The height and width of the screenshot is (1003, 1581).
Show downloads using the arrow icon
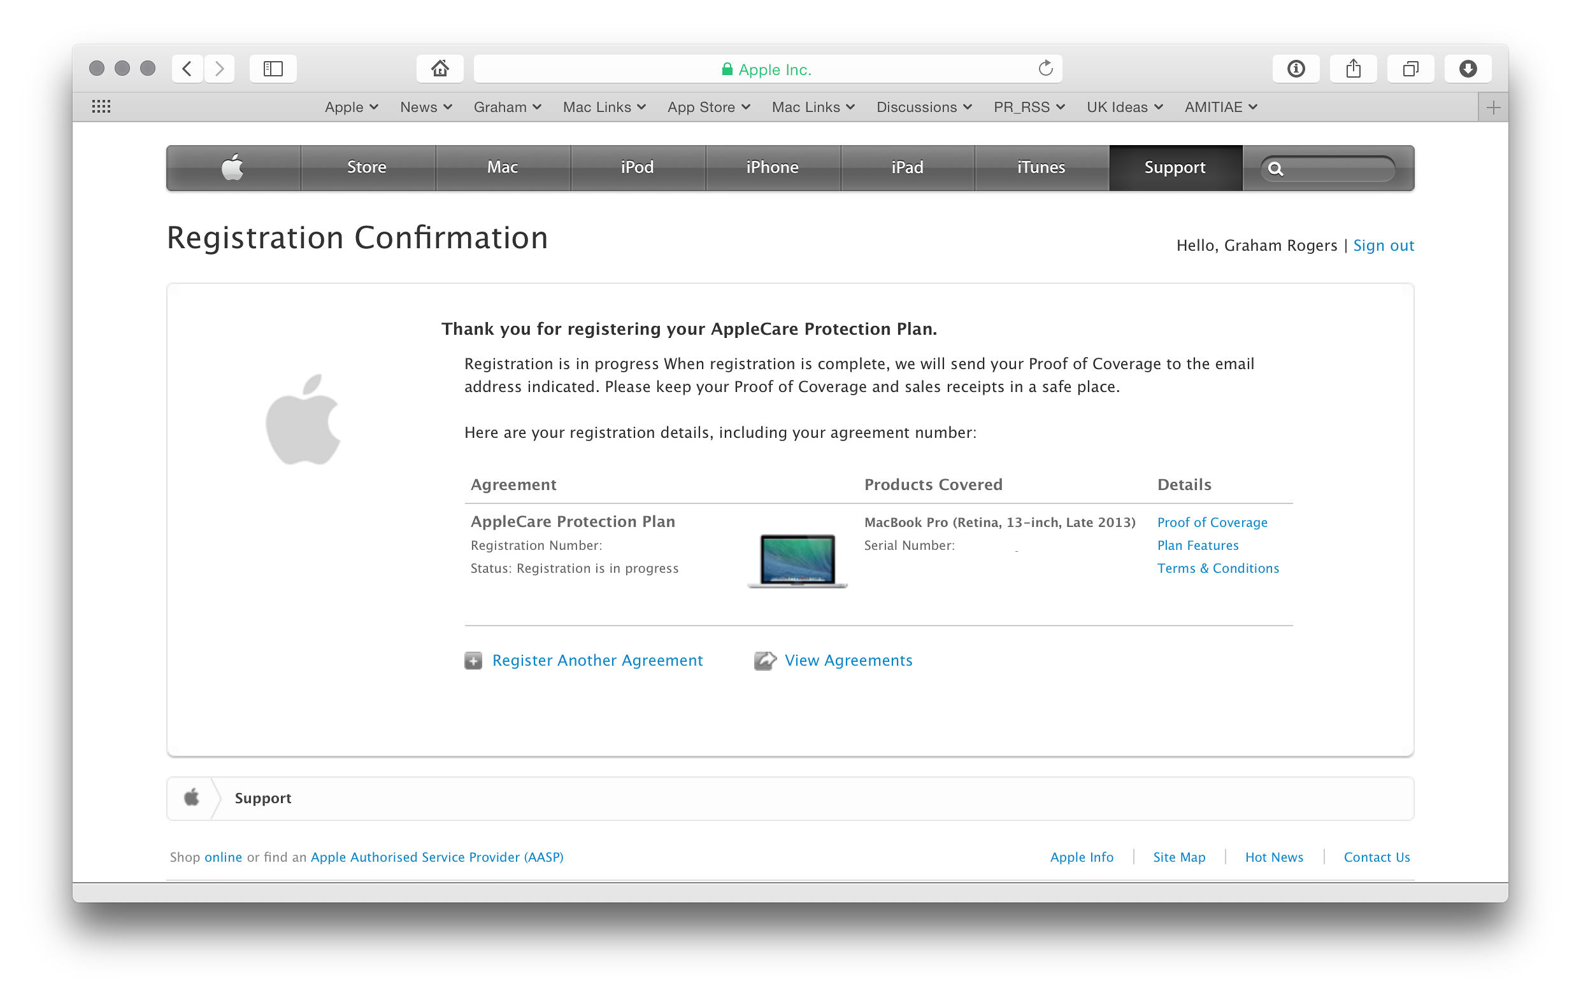coord(1468,68)
